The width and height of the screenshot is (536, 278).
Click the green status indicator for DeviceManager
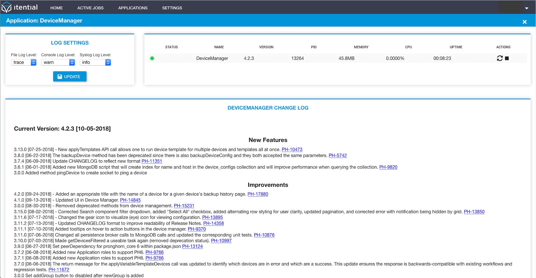(152, 58)
